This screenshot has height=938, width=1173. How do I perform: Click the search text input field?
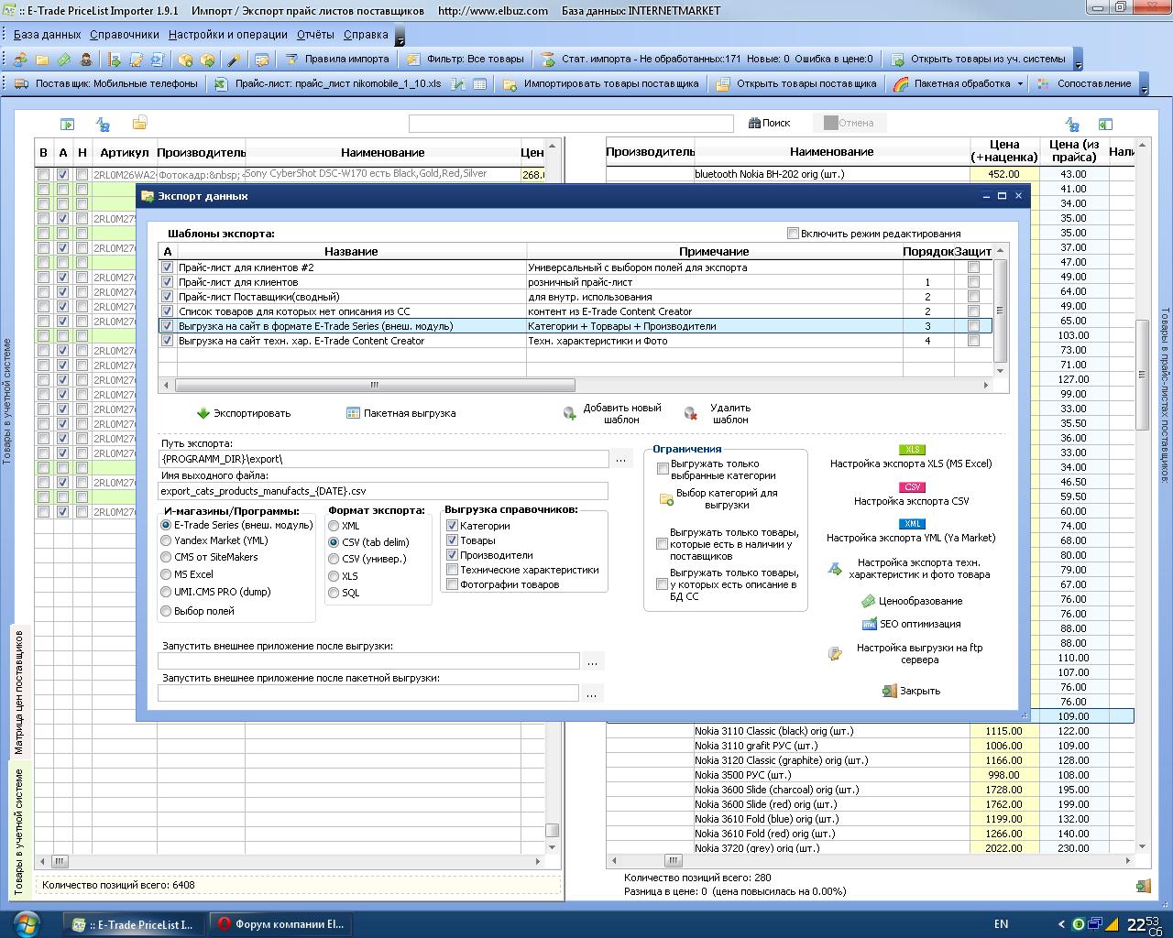[571, 123]
